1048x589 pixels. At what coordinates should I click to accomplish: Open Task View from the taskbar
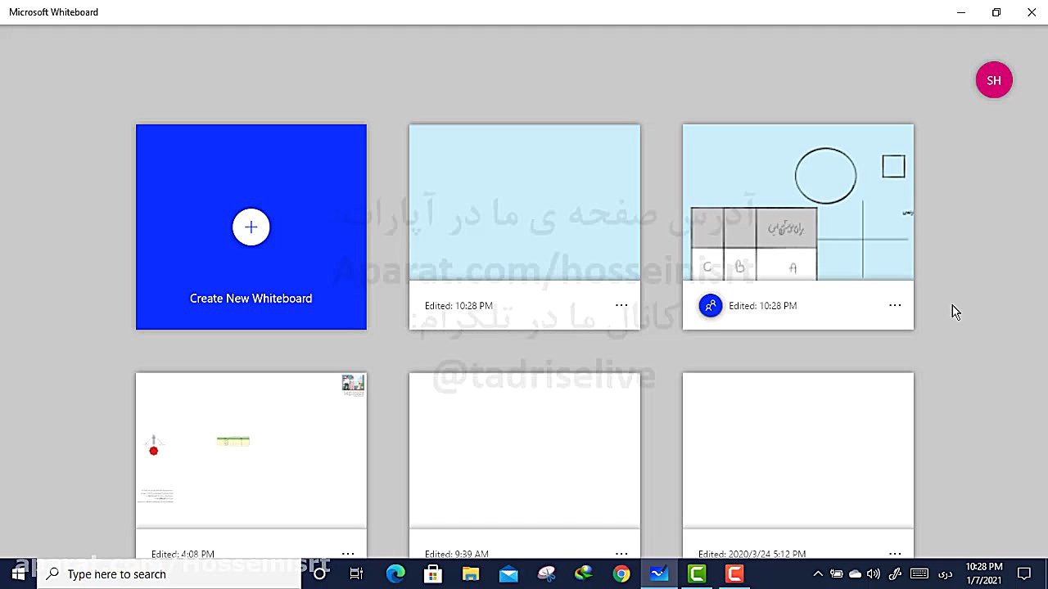[x=356, y=573]
